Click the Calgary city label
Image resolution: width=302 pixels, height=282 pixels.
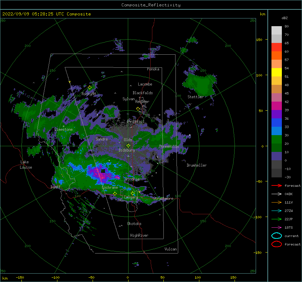[131, 197]
